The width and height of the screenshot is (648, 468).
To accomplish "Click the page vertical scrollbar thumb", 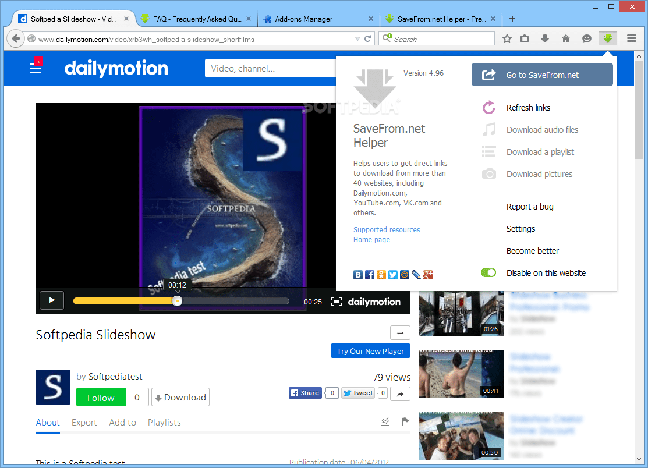I will [639, 109].
